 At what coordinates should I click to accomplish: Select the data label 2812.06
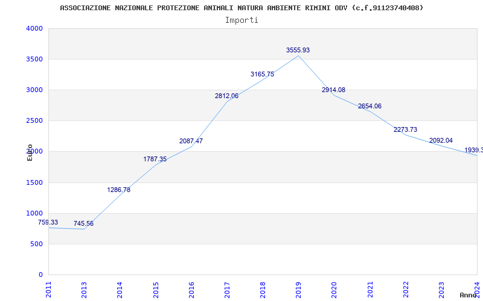click(x=226, y=96)
